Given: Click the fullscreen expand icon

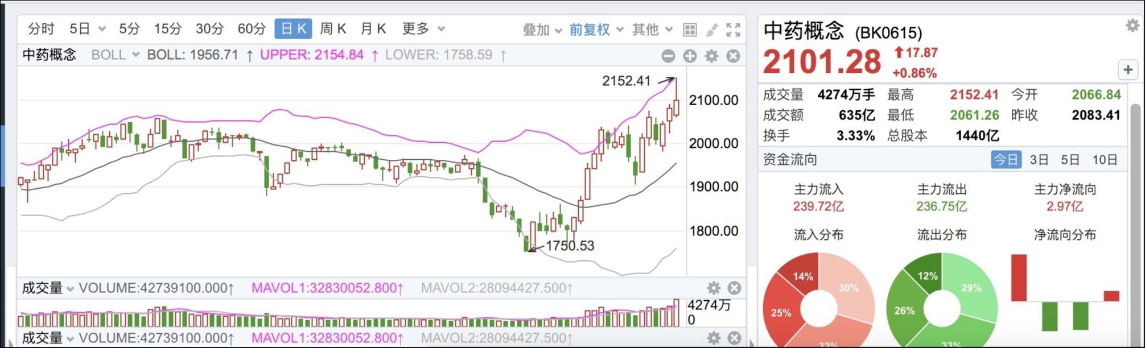Looking at the screenshot, I should click(x=734, y=29).
